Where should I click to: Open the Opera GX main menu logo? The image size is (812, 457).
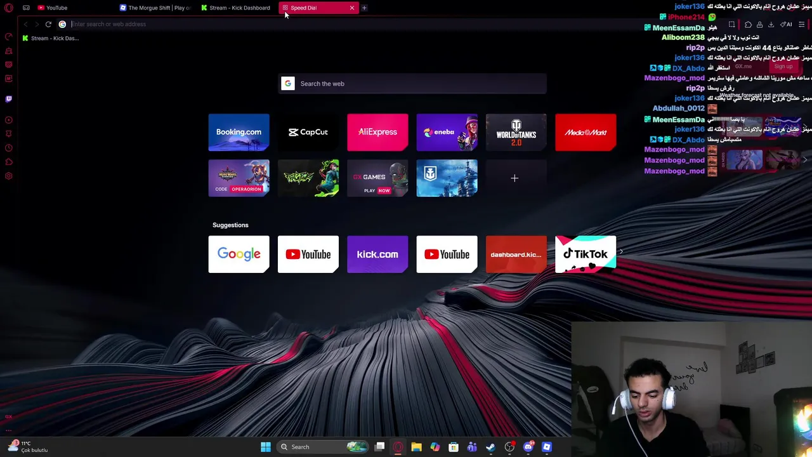coord(9,8)
